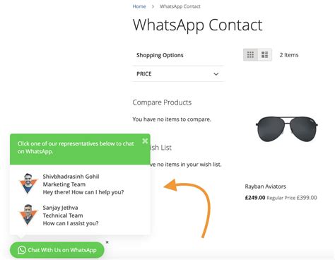335x260 pixels.
Task: Click the aviator sunglasses product image
Action: (x=287, y=129)
